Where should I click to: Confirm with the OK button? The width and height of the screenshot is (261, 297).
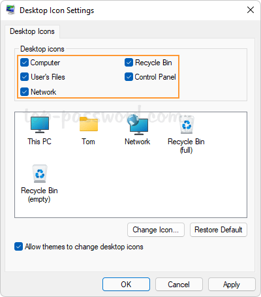coord(126,285)
